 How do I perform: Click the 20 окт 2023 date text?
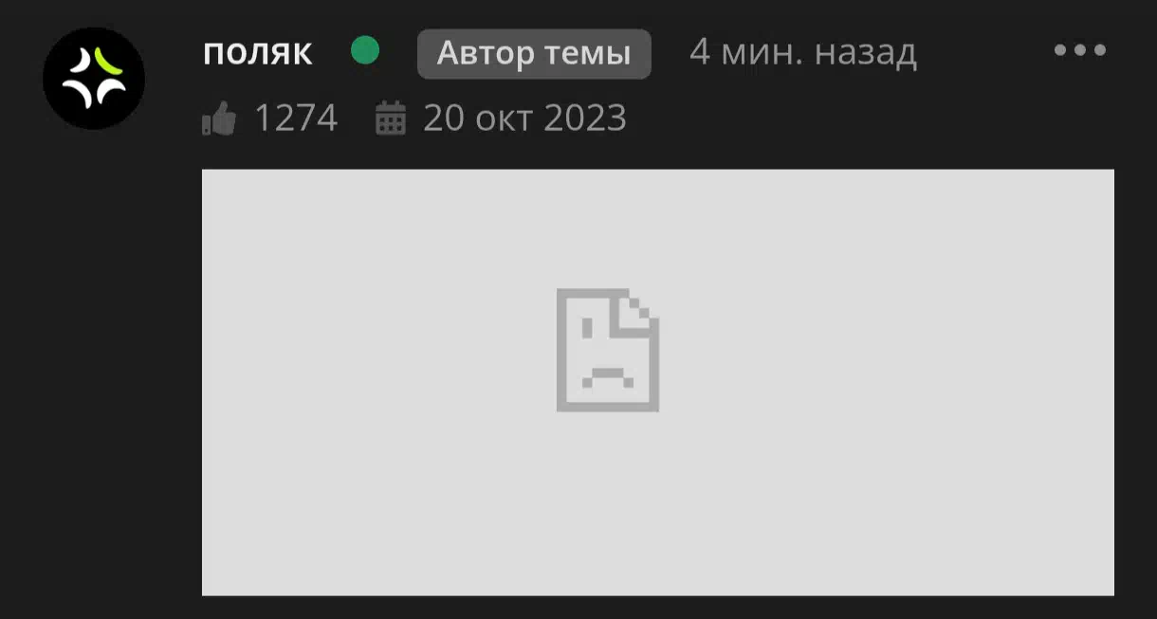coord(524,119)
